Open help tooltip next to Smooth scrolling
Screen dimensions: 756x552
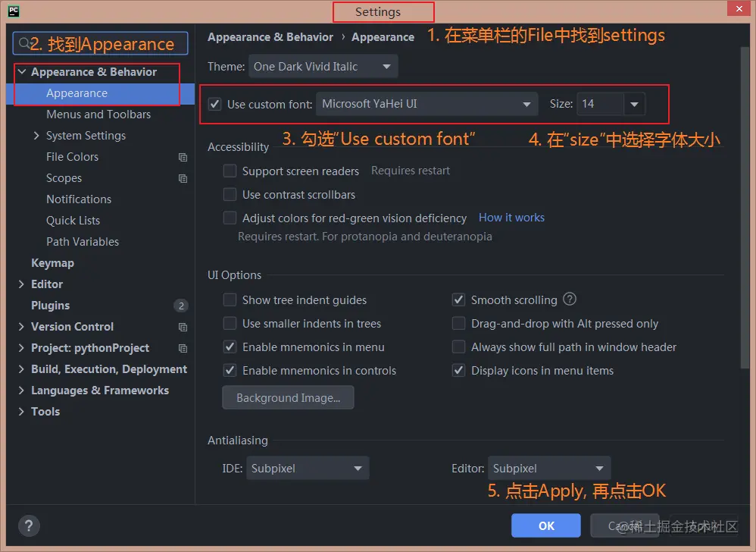pos(570,300)
